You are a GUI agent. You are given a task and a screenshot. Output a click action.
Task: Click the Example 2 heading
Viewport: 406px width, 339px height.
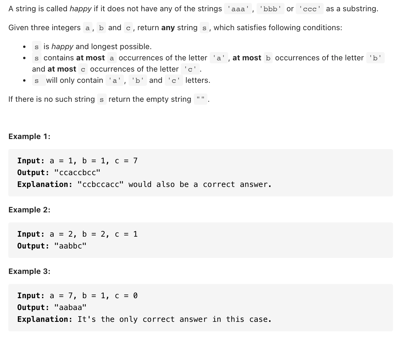[29, 210]
